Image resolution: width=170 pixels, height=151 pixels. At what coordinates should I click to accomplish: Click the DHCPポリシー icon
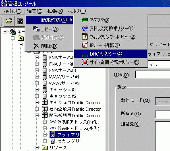(85, 54)
